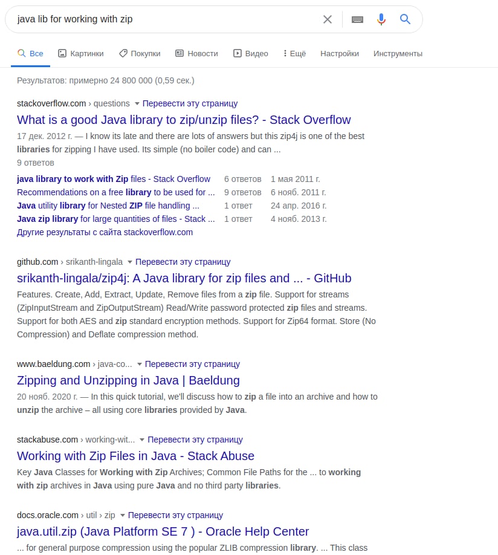Click the '4 нояб. 2013 г.' date text

point(299,219)
